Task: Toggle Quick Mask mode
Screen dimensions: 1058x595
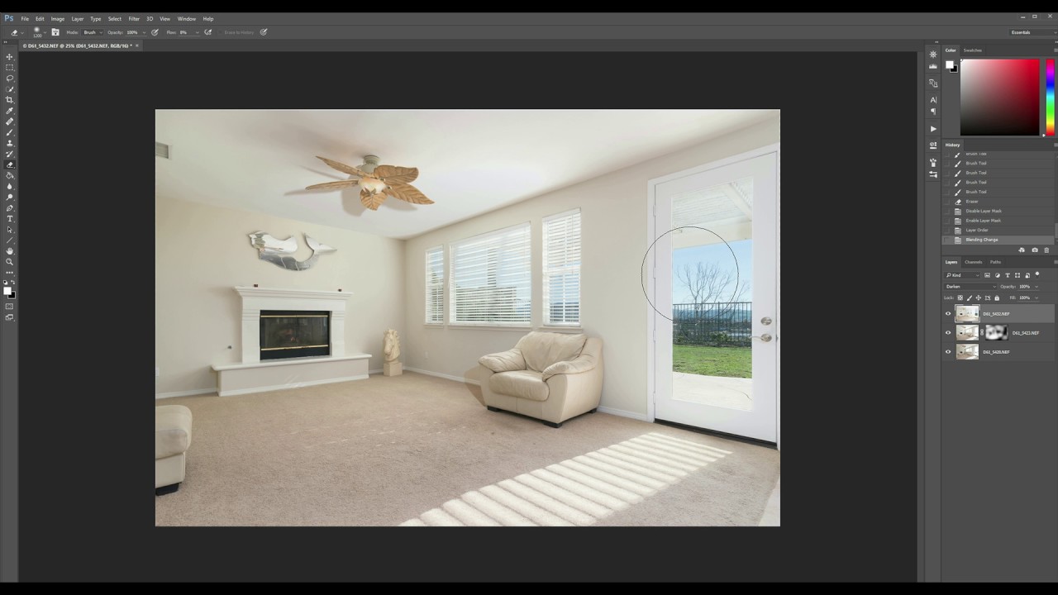Action: tap(9, 307)
